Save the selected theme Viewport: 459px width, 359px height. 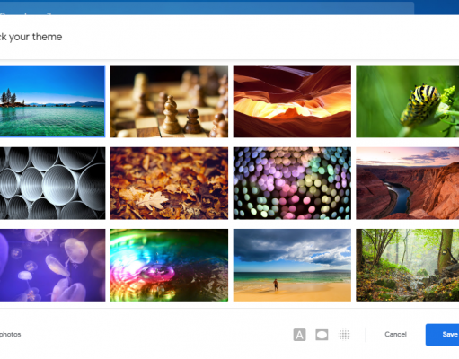click(442, 335)
